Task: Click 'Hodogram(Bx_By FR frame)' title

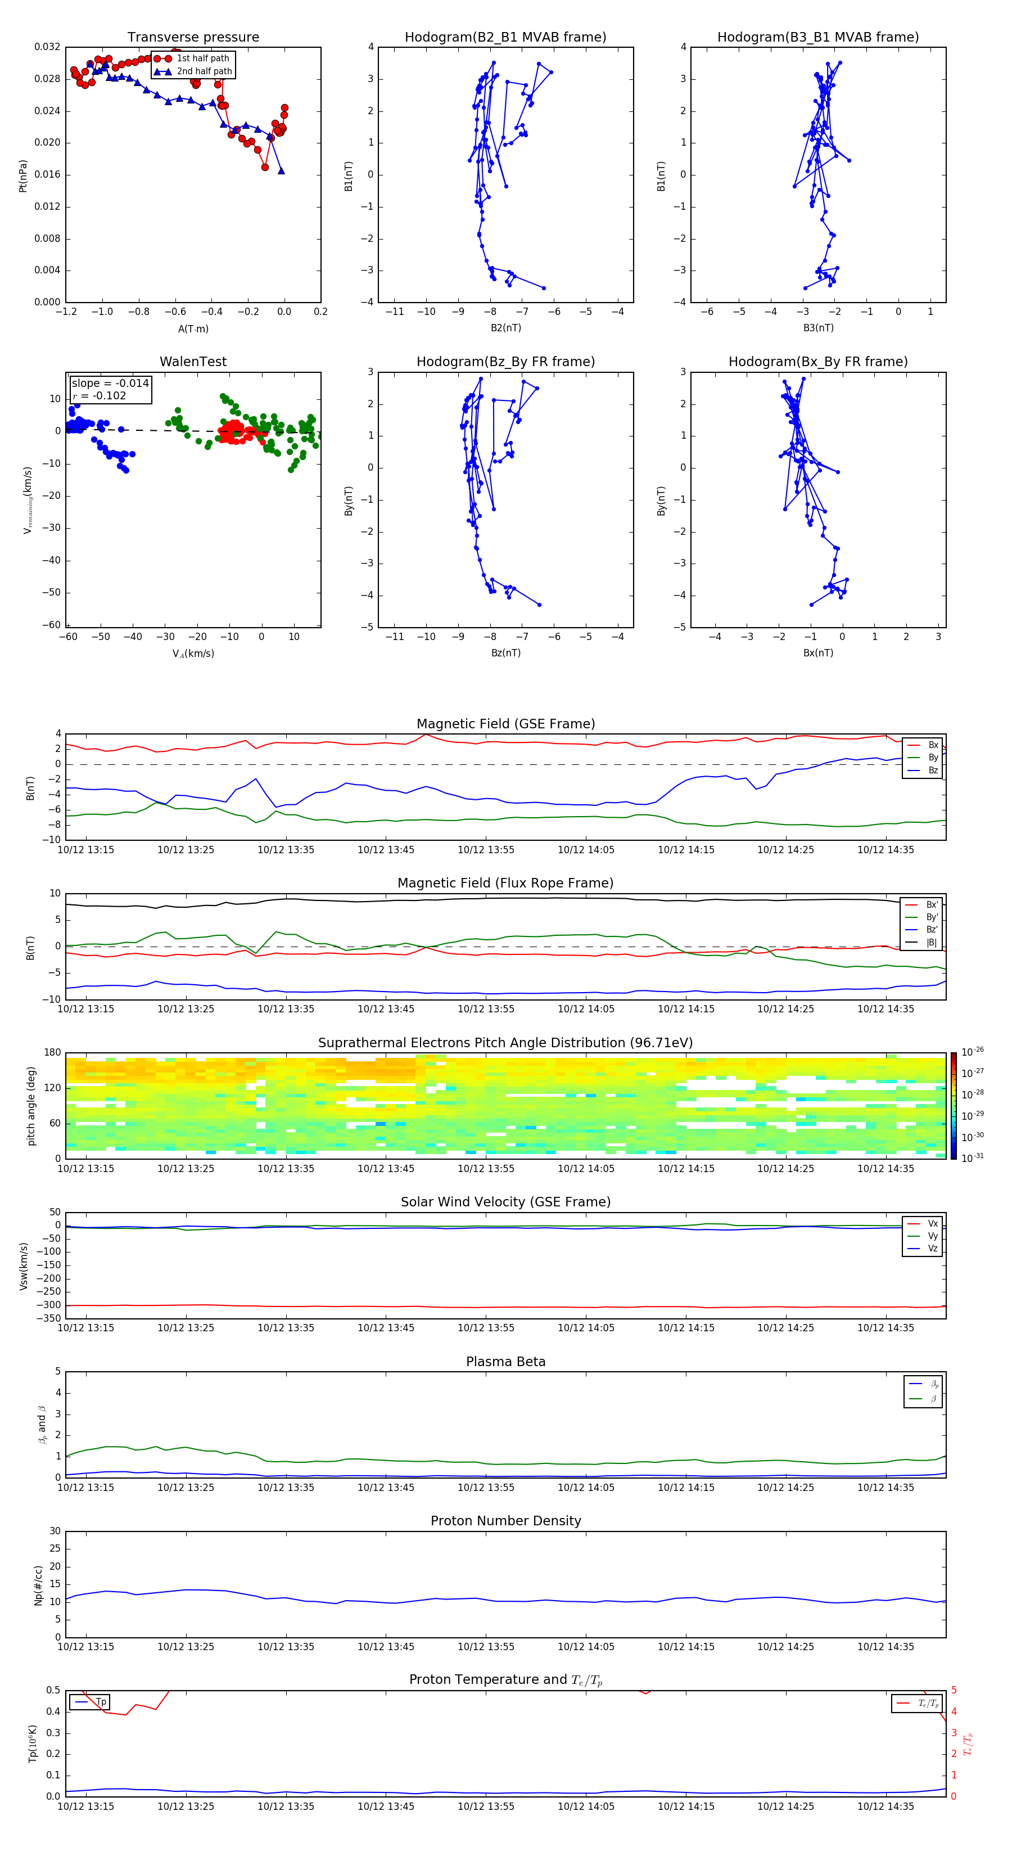Action: (x=818, y=362)
